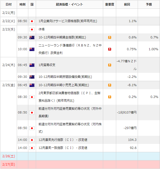Click ニュージーランド準備銀行 政策金利 event

click(70, 49)
